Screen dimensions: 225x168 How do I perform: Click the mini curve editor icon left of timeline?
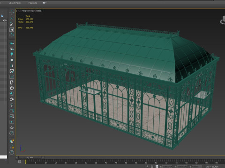pos(19,162)
